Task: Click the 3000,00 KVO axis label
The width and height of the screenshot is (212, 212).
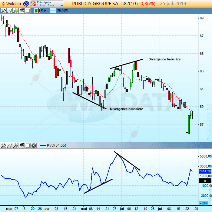Action: (206, 166)
